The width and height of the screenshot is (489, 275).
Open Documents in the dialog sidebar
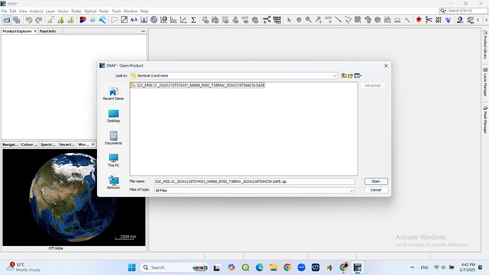point(113,138)
